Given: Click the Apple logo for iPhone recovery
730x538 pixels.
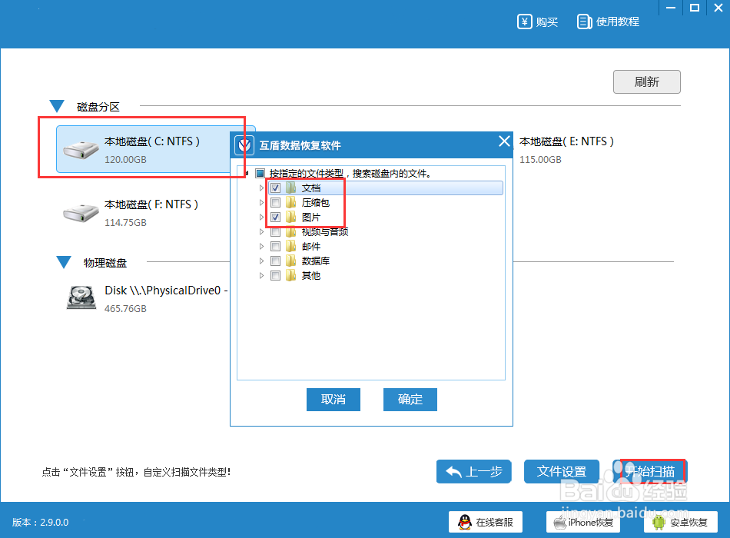Looking at the screenshot, I should [x=559, y=522].
